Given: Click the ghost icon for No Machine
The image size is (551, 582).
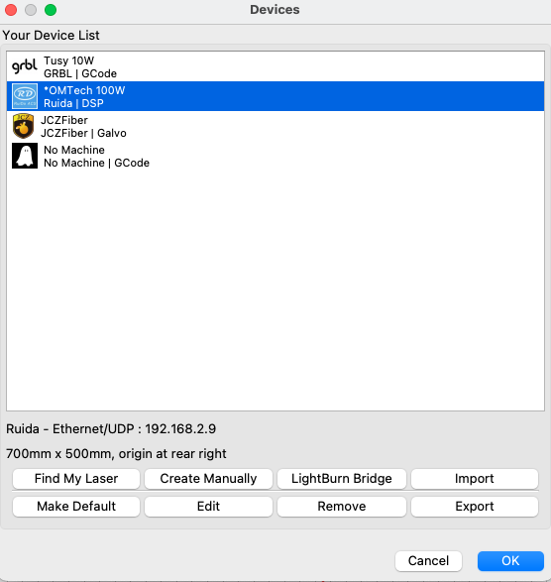Looking at the screenshot, I should (x=25, y=156).
